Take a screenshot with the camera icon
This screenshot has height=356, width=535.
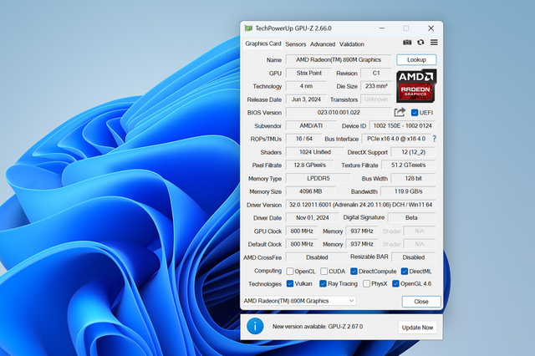[407, 43]
